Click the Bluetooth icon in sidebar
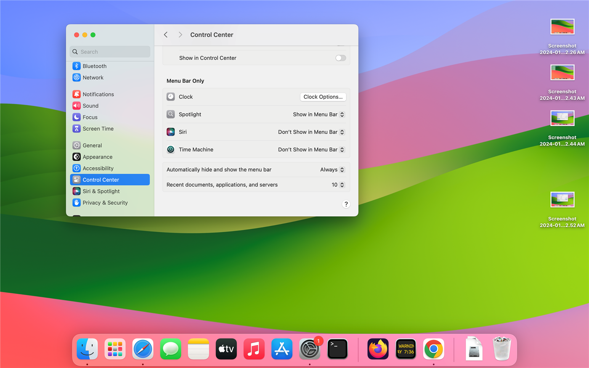Viewport: 589px width, 368px height. (x=77, y=66)
